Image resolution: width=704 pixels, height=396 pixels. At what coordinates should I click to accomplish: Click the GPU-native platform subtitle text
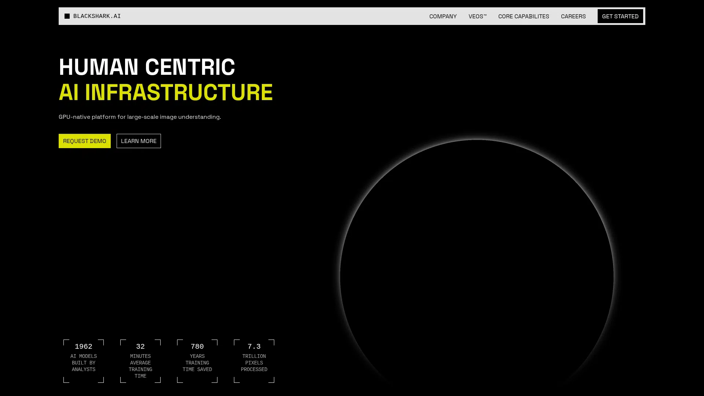click(x=140, y=117)
